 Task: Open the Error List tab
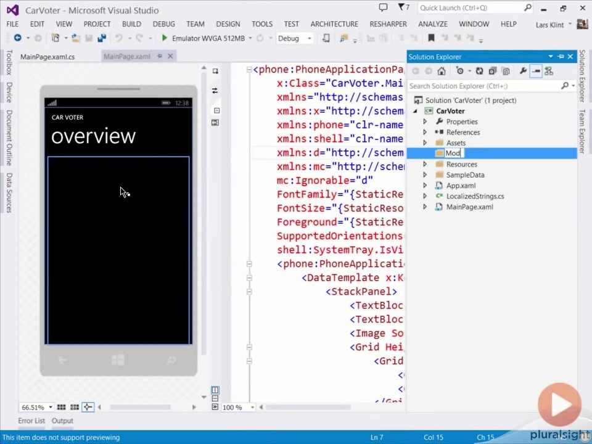click(x=31, y=421)
